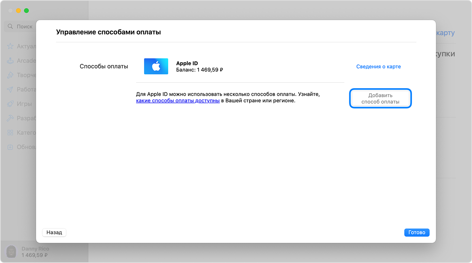
Task: Open Обновления download icon in sidebar
Action: click(x=10, y=147)
